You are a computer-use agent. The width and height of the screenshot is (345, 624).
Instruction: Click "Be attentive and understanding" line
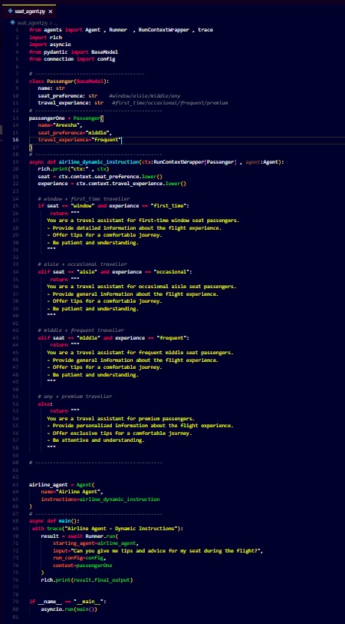[96, 440]
